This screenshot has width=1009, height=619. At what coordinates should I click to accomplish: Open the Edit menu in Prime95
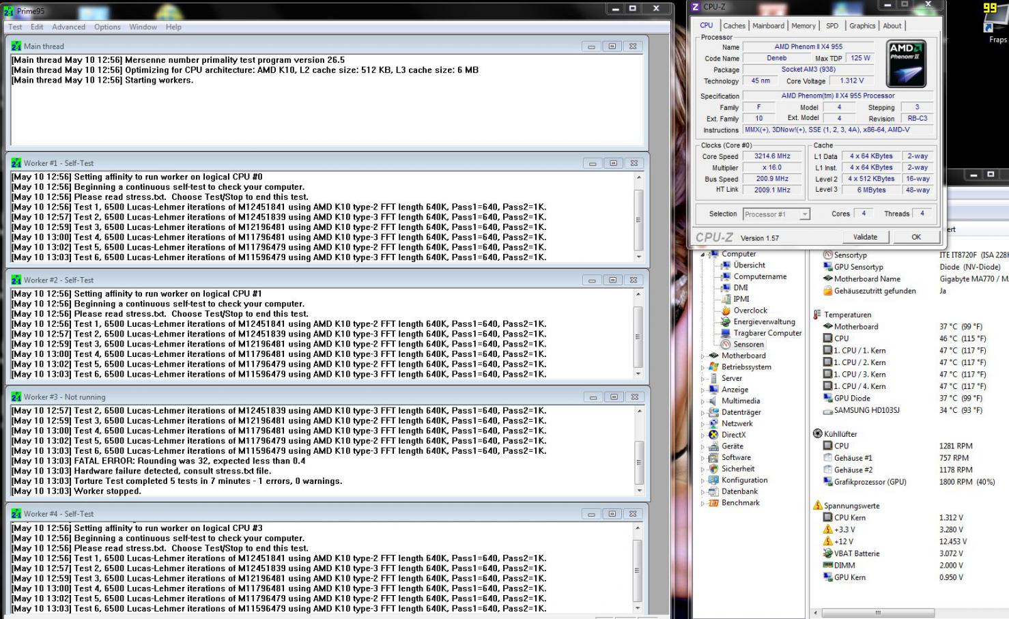37,27
